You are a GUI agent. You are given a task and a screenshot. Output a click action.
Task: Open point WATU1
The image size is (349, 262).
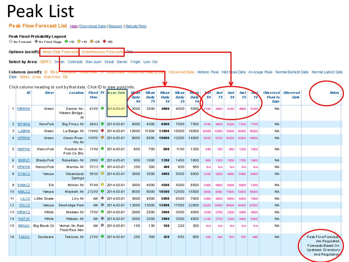click(x=24, y=219)
